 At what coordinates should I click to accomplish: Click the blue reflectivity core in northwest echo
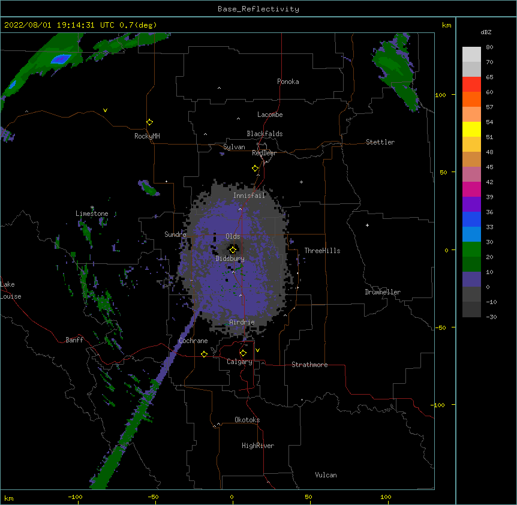pos(61,59)
